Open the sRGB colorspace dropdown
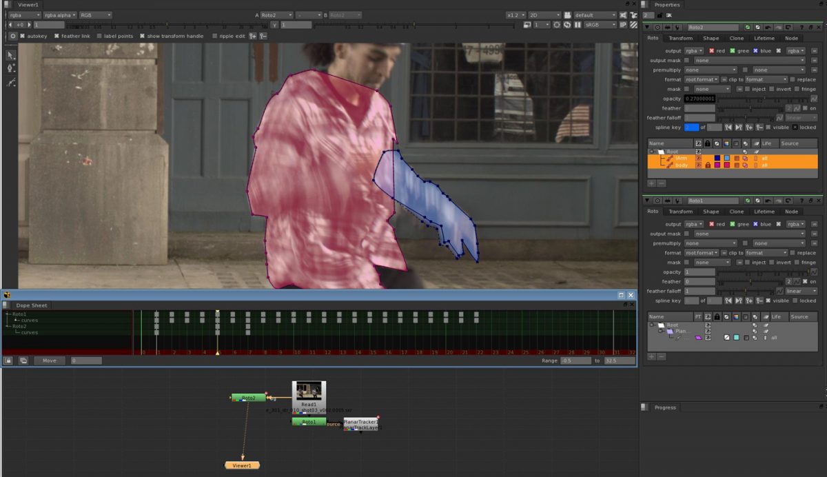827x477 pixels. (601, 25)
